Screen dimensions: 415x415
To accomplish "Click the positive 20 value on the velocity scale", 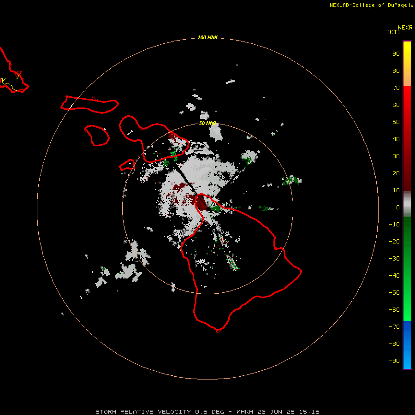I will tap(396, 173).
